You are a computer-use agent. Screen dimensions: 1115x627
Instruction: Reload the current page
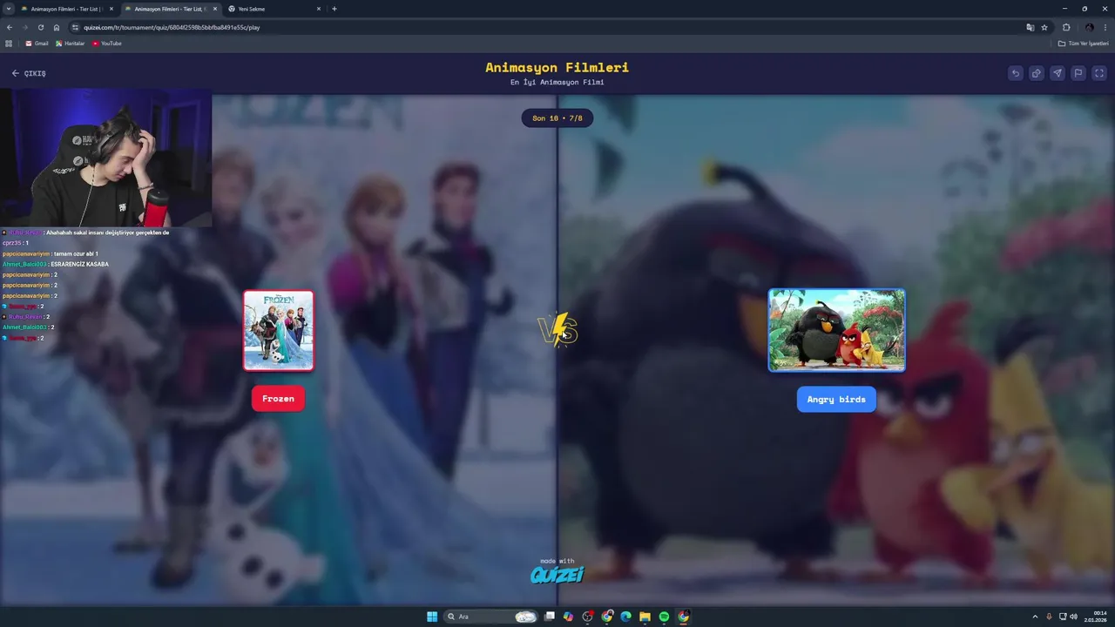[x=40, y=27]
